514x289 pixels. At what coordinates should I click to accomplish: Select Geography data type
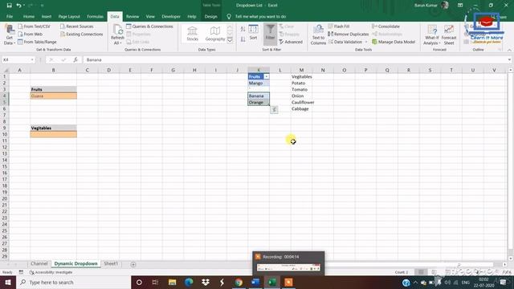point(215,34)
